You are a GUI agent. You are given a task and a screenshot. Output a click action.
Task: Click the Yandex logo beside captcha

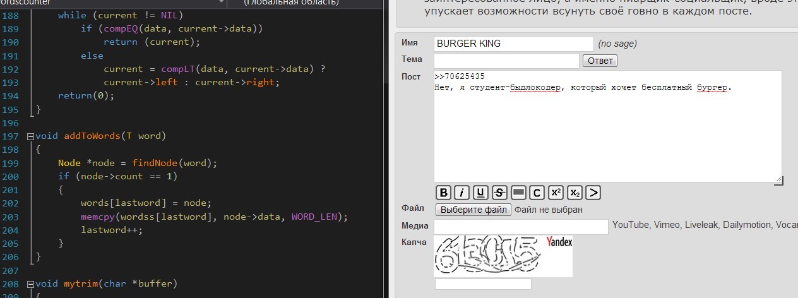coord(559,242)
